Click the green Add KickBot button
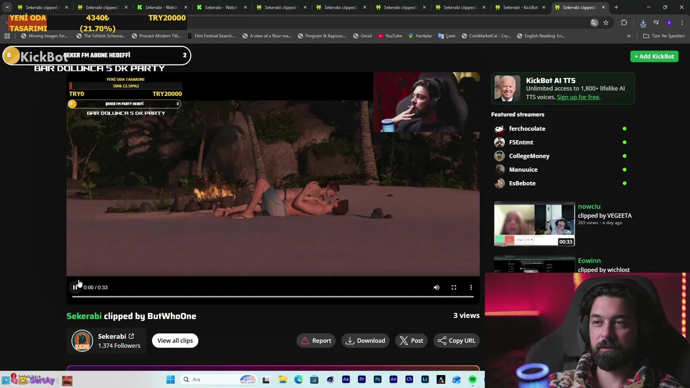 [x=654, y=56]
